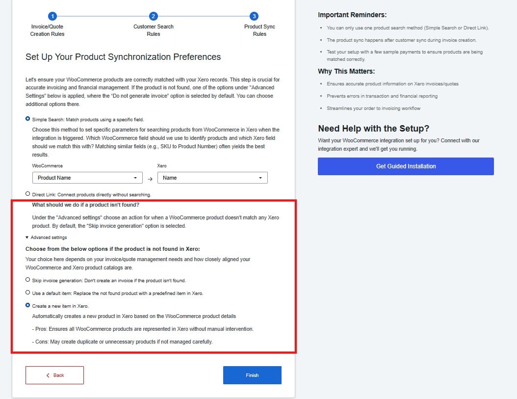Click step 2 circle icon
This screenshot has height=399, width=517.
point(154,16)
